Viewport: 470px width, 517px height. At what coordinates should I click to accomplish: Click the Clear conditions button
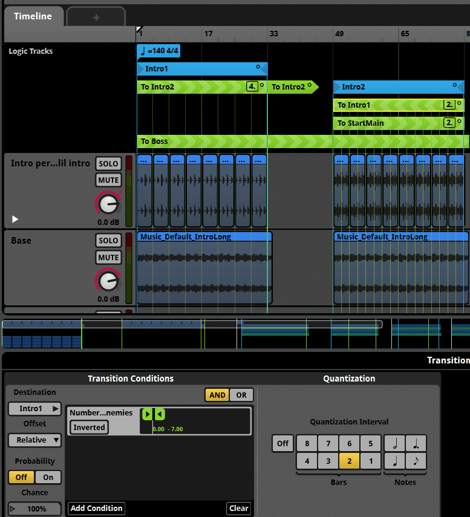(239, 508)
